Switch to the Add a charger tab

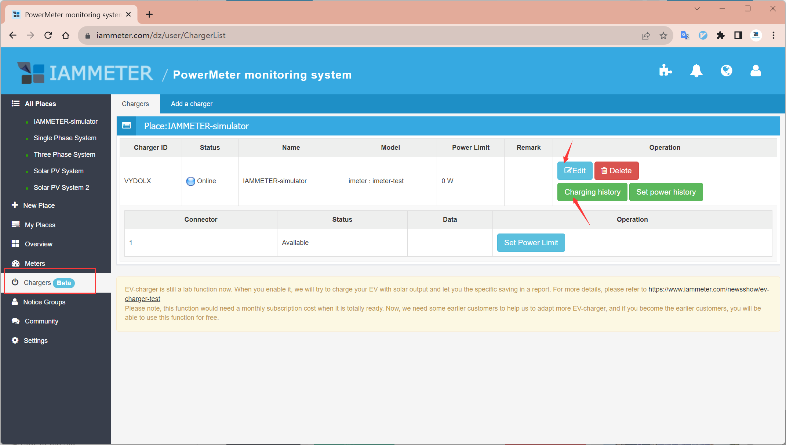(192, 104)
